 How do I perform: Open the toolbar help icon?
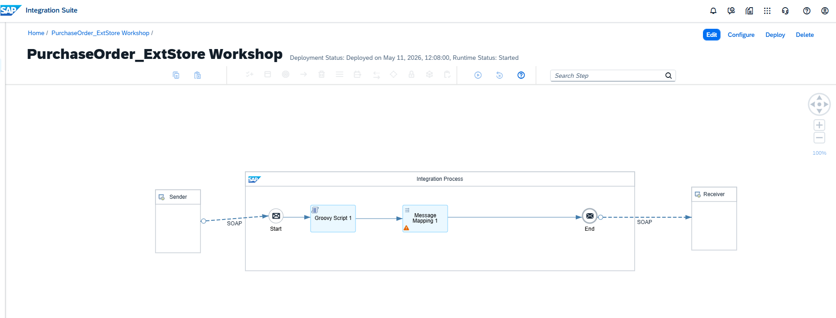coord(521,75)
